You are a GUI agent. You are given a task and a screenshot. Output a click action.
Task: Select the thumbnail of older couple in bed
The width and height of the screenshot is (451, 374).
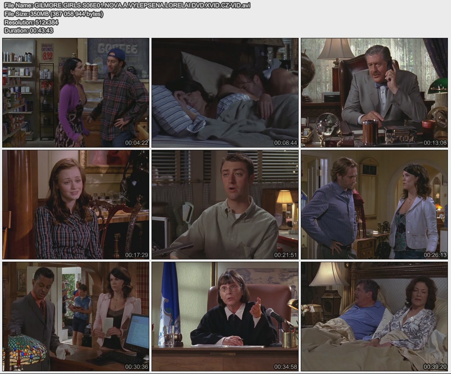tap(374, 316)
